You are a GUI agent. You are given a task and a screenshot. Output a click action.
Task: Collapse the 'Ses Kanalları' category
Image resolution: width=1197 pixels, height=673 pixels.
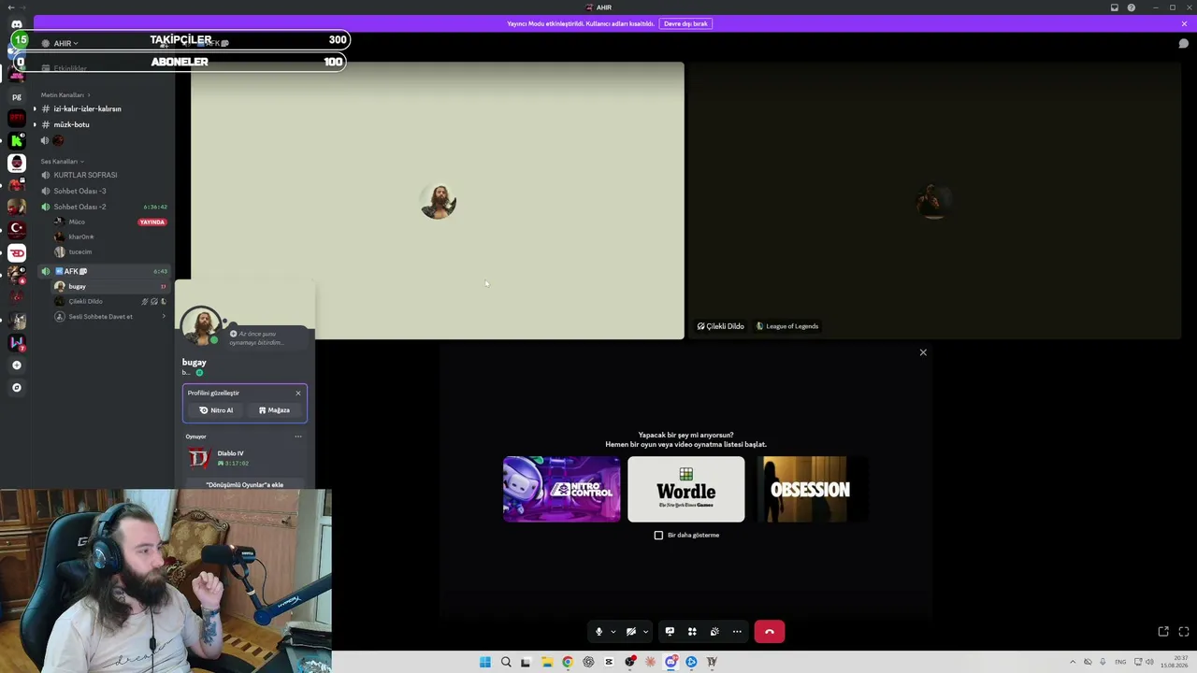pos(62,161)
